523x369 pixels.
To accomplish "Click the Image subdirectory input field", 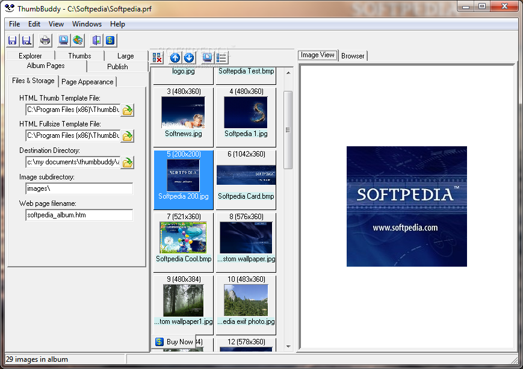I will click(x=79, y=188).
